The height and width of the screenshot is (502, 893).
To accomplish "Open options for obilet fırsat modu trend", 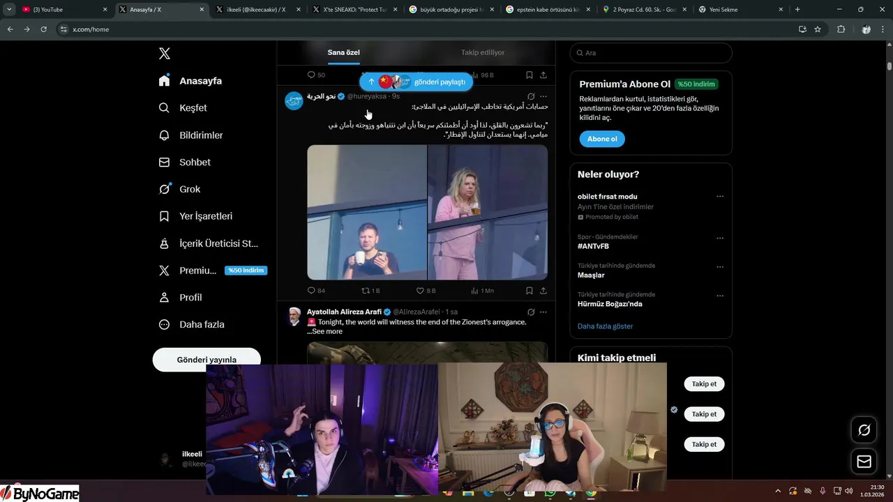I will point(720,197).
